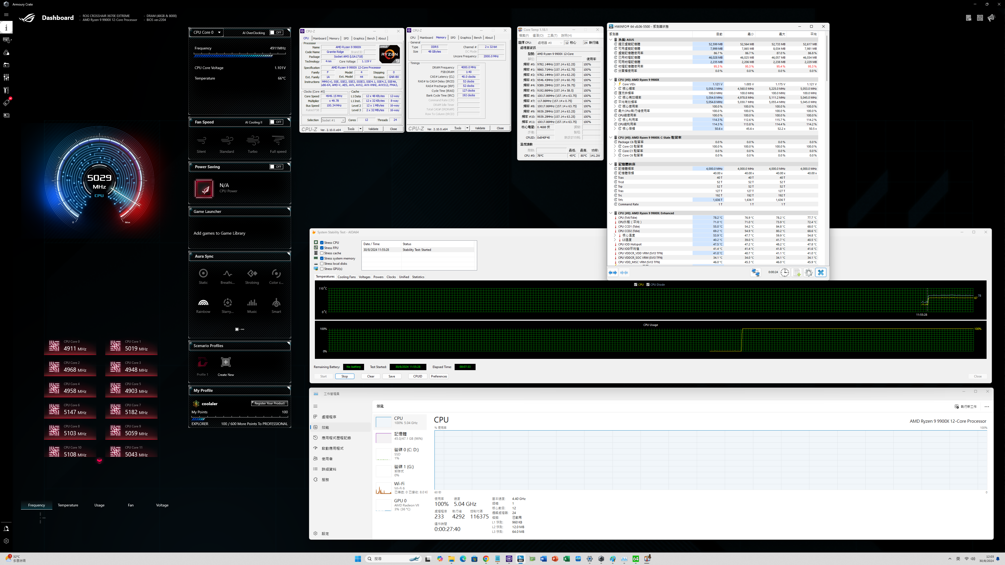Choose Breathing Aura Sync effect
Screen dimensions: 1005x565
(227, 276)
